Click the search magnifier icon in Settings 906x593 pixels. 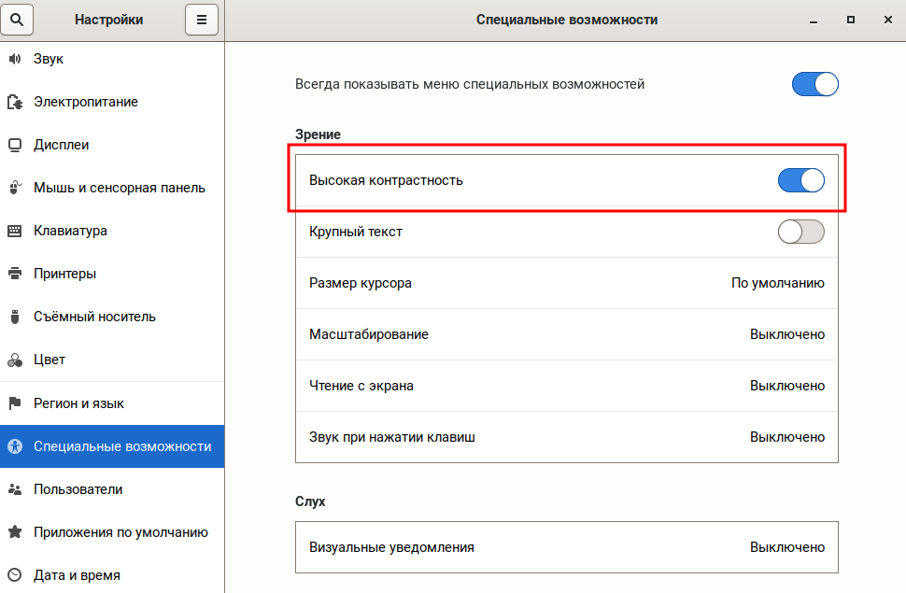16,20
